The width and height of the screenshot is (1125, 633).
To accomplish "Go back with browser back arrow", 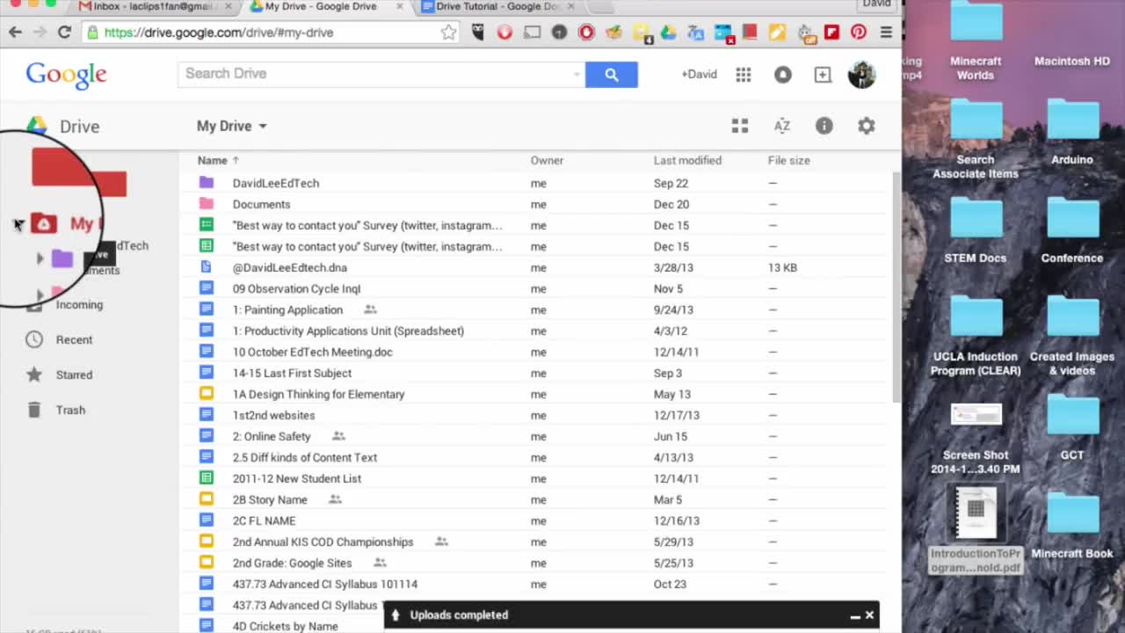I will click(x=15, y=33).
